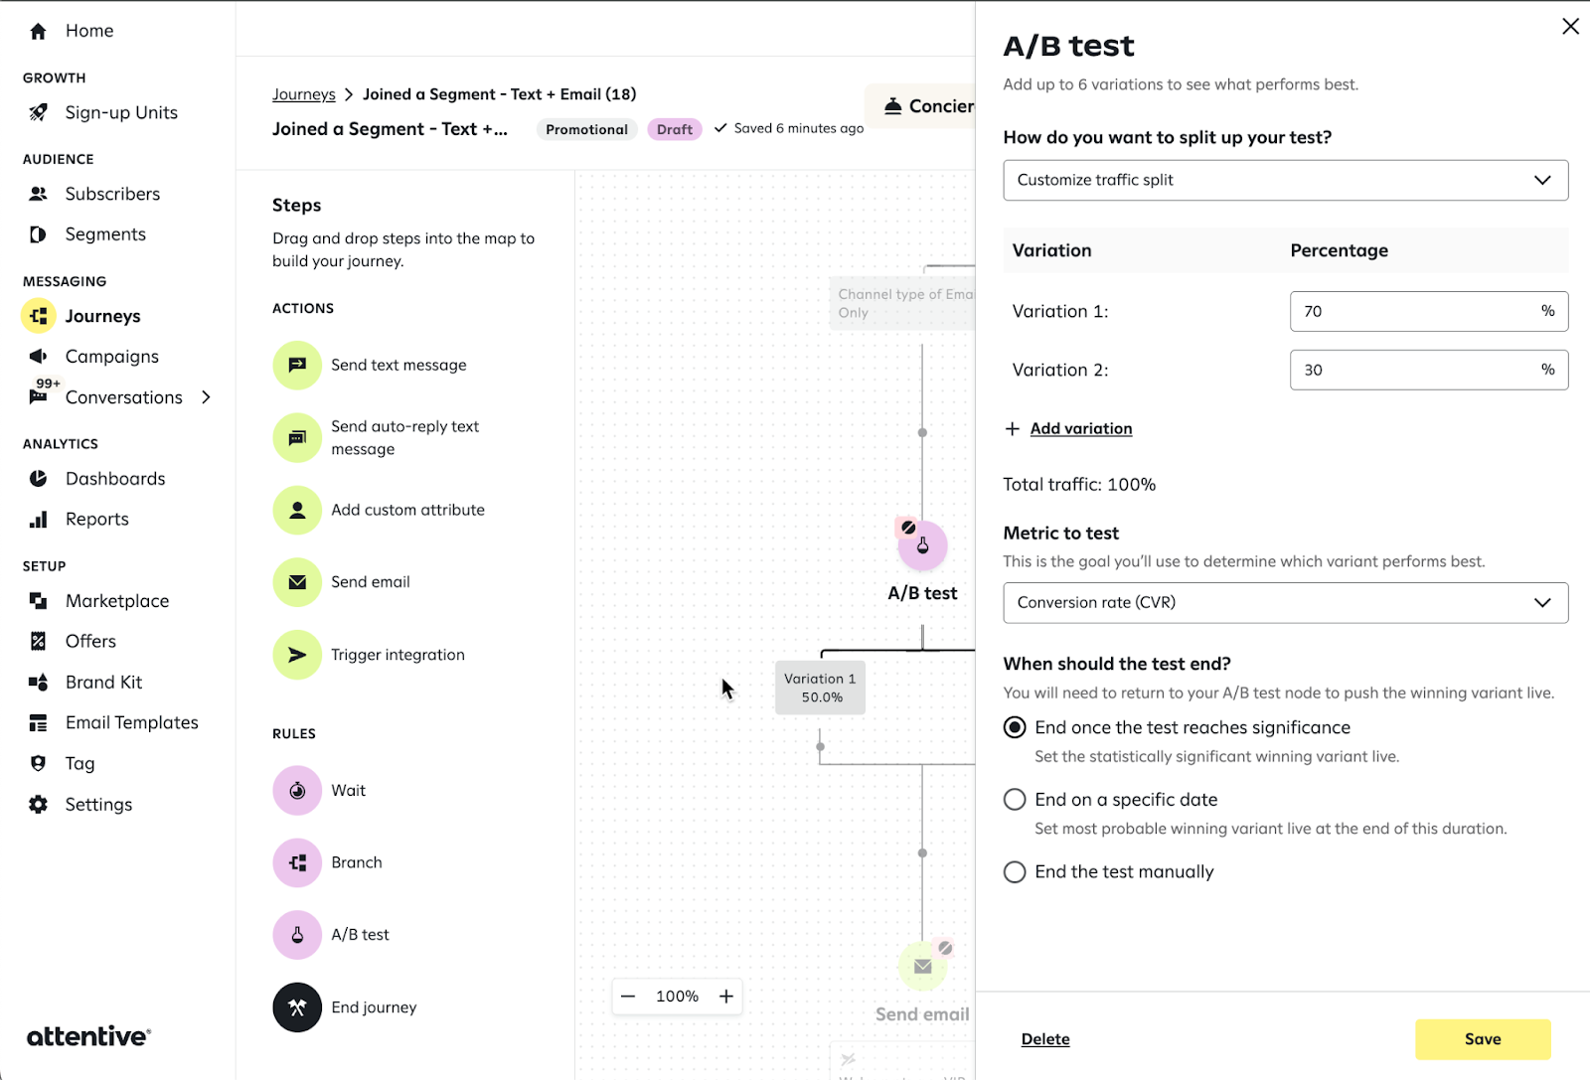Image resolution: width=1590 pixels, height=1080 pixels.
Task: Click the Branch rule icon
Action: tap(297, 863)
